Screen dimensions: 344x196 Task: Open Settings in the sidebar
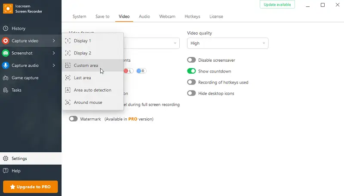point(31,158)
